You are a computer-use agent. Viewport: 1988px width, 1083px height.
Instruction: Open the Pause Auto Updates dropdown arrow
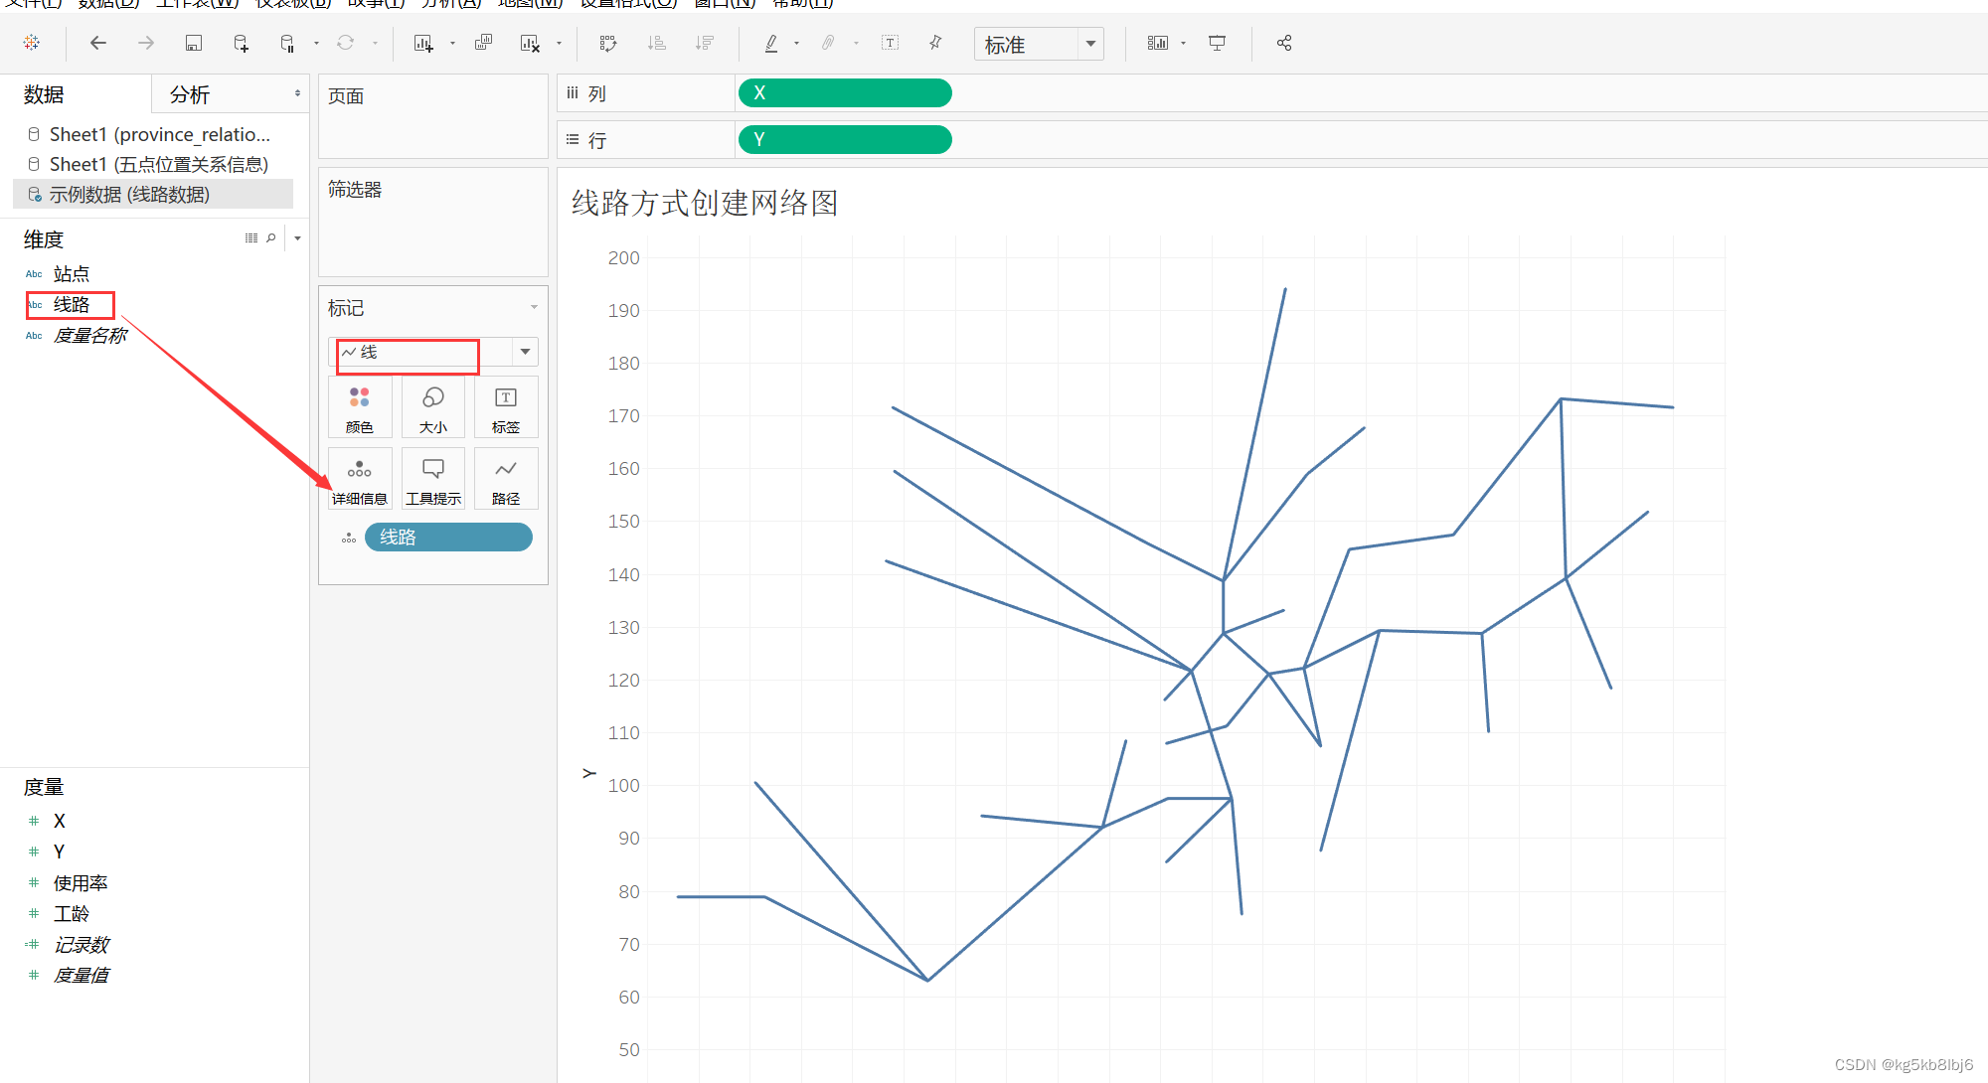316,43
